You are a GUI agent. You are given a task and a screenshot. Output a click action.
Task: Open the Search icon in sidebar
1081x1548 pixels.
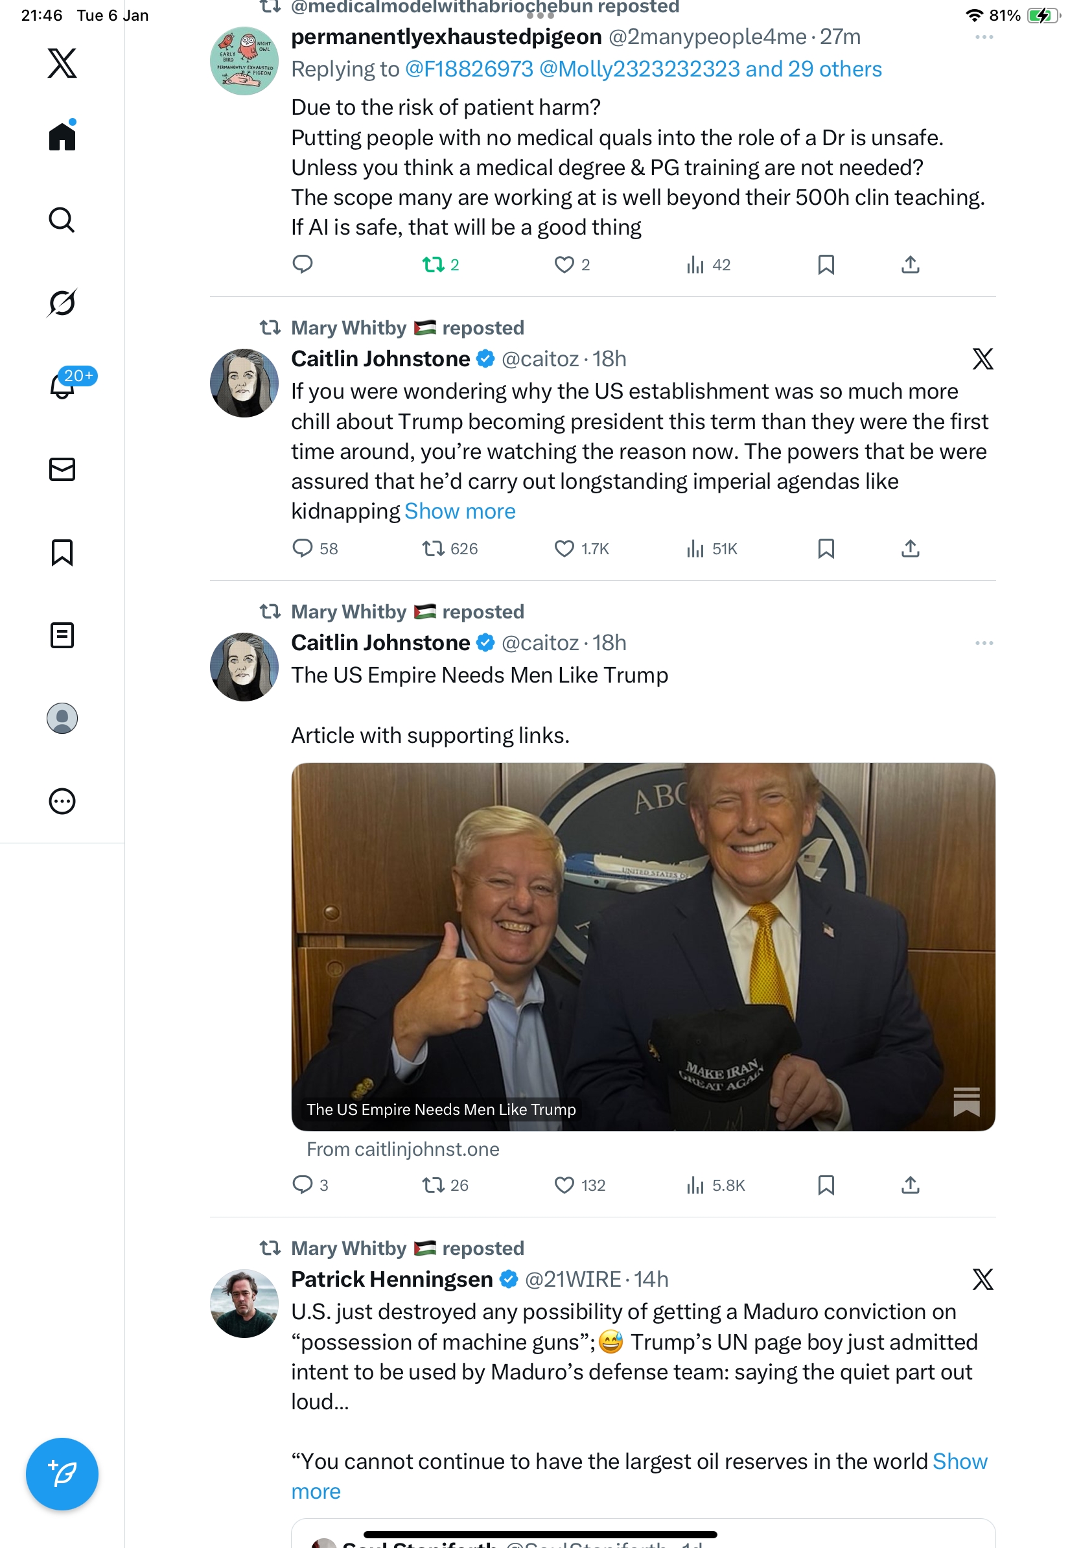pyautogui.click(x=62, y=220)
